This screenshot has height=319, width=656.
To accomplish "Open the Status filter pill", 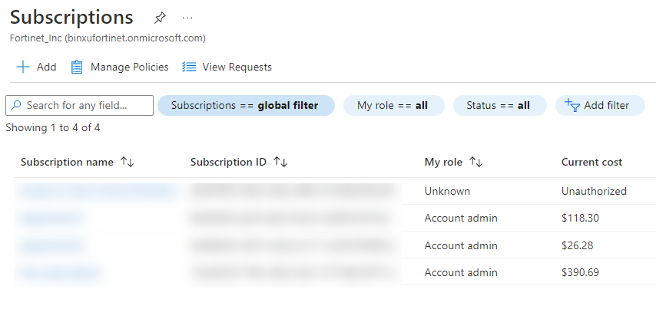I will pos(499,105).
